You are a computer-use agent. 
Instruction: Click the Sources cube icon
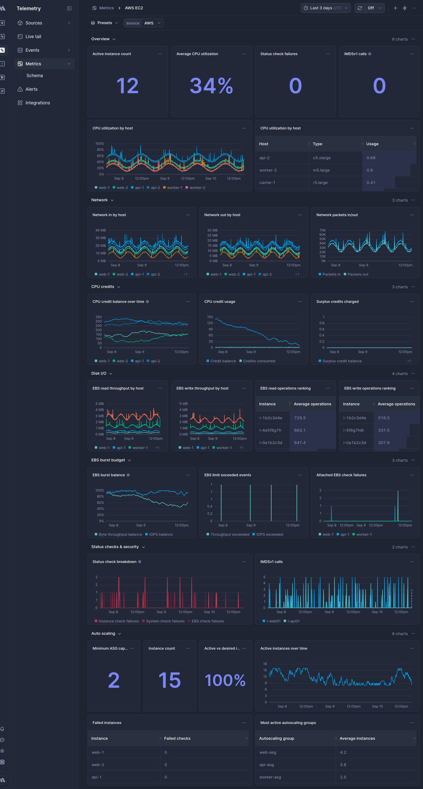20,23
